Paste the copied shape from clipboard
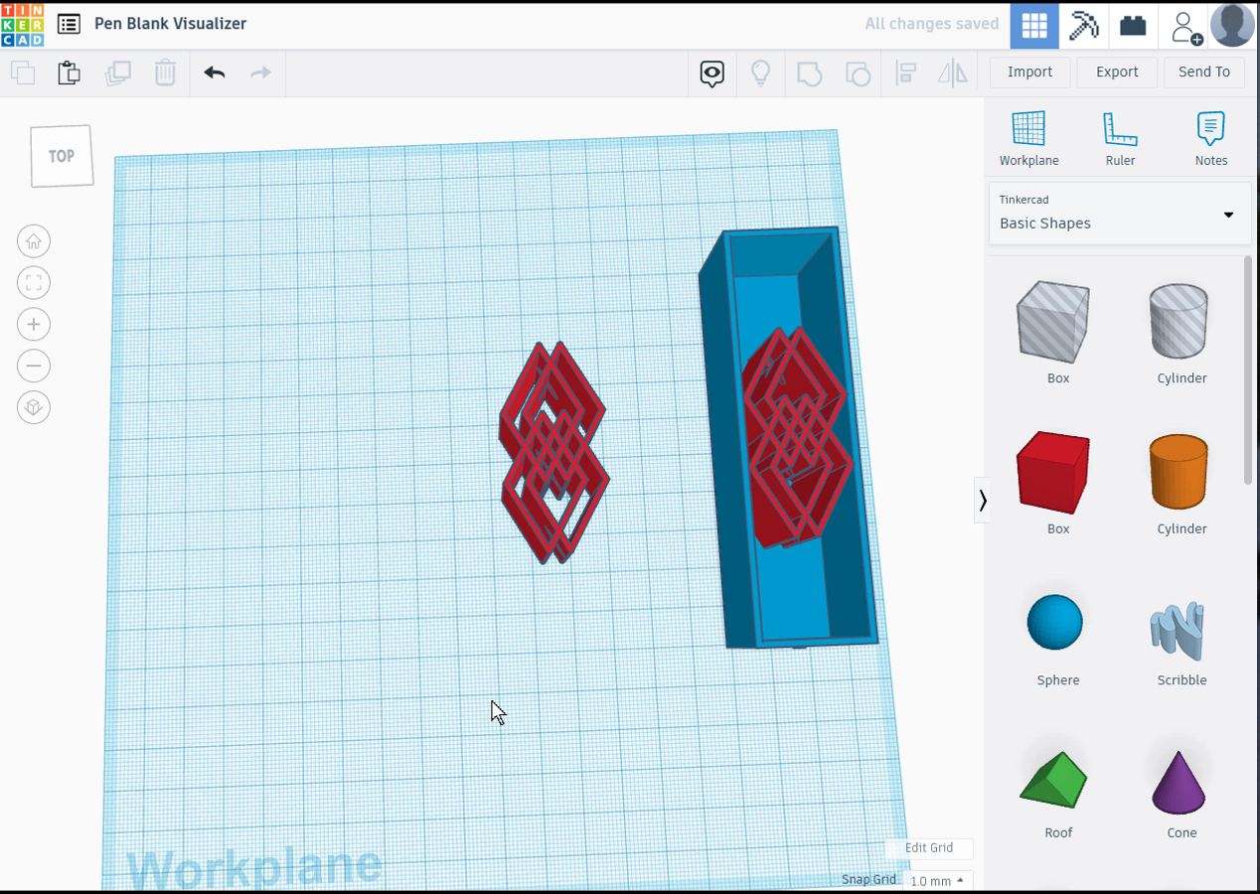Viewport: 1260px width, 894px height. [69, 73]
